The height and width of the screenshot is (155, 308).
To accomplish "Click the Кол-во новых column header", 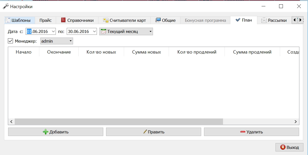I will [x=101, y=52].
